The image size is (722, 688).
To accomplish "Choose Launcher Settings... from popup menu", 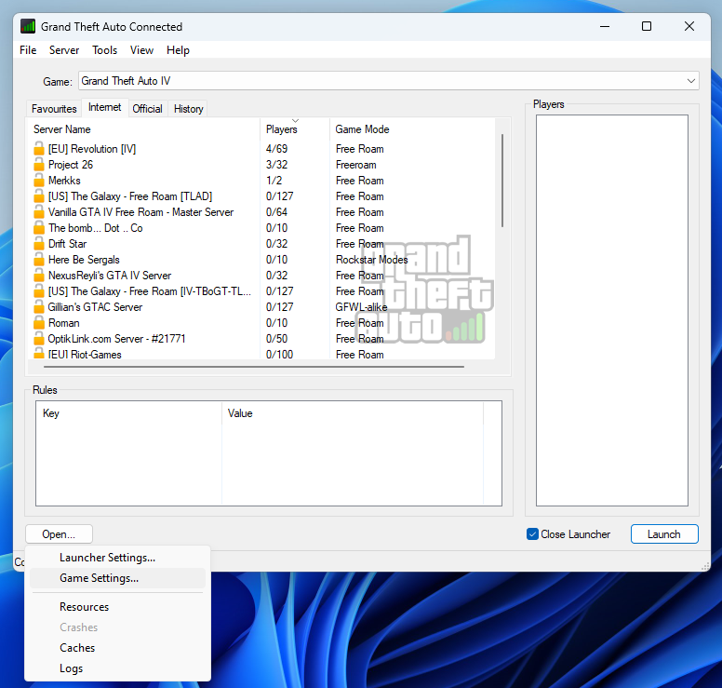I will pos(117,558).
